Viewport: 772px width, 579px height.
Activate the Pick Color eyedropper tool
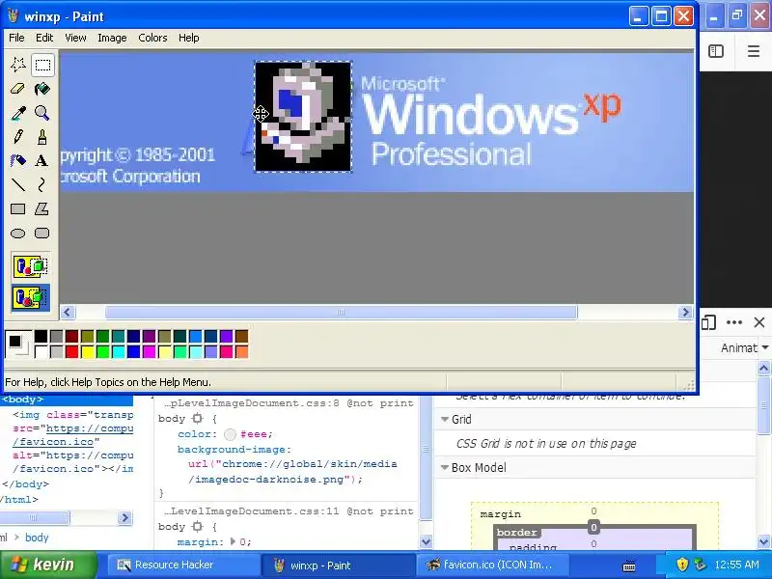(x=18, y=113)
